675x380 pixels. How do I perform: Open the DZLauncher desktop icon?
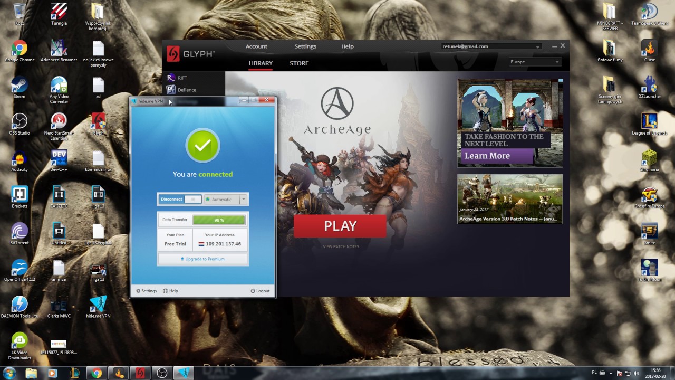point(649,87)
